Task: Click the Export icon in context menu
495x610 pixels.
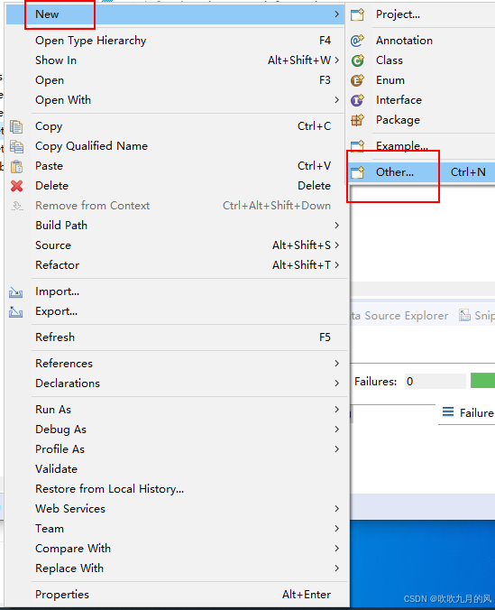Action: click(16, 311)
